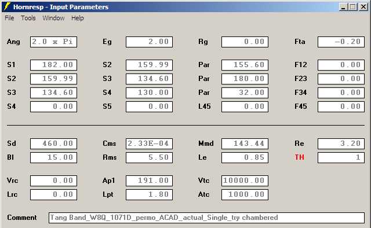Select the S4 field showing 130.00
371x228 pixels.
[150, 93]
